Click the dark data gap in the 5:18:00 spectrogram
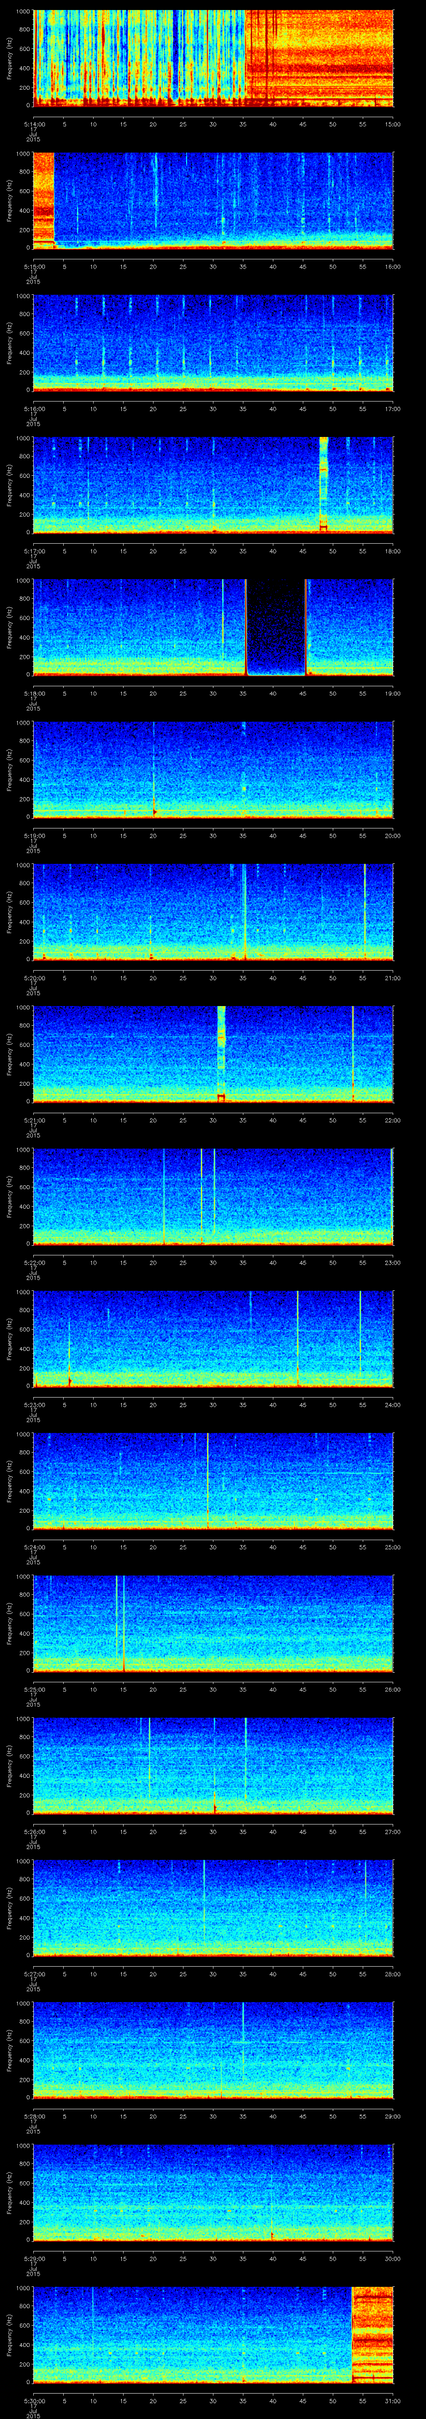This screenshot has height=2419, width=426. (276, 627)
